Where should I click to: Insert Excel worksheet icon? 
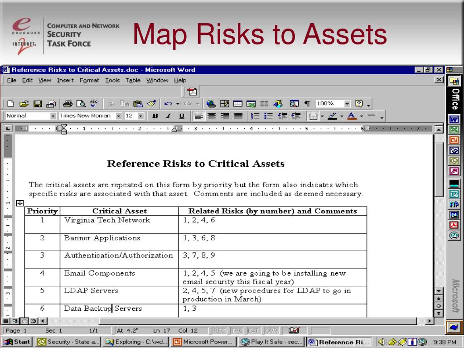[251, 104]
